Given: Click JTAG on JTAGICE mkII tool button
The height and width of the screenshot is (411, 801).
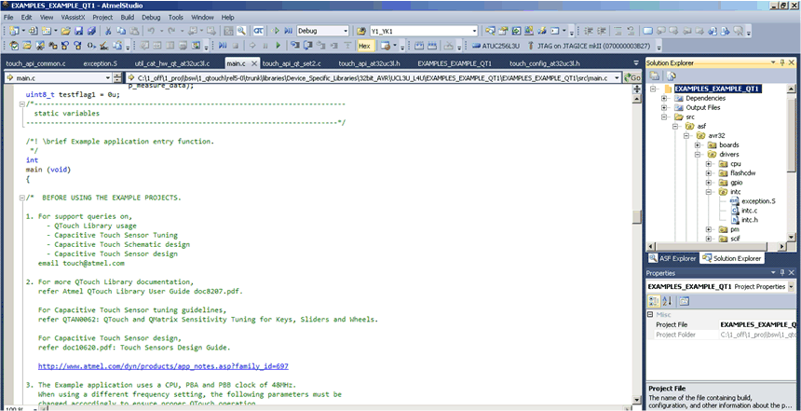Looking at the screenshot, I should [x=590, y=46].
